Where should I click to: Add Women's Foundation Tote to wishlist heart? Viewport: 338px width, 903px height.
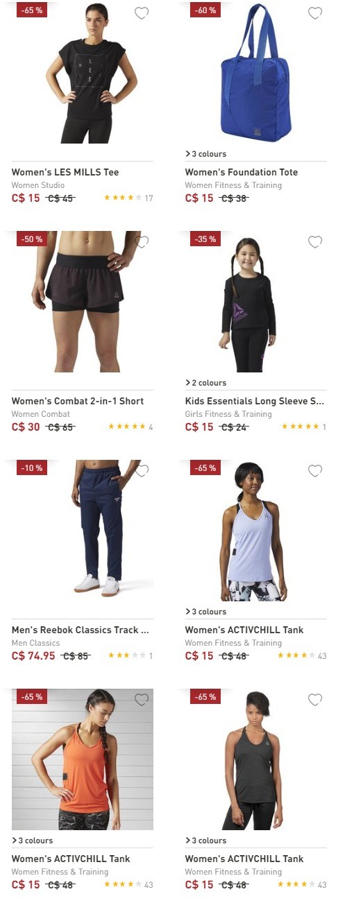[x=315, y=12]
